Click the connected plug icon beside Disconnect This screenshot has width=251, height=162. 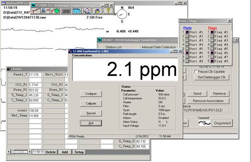coord(204,123)
